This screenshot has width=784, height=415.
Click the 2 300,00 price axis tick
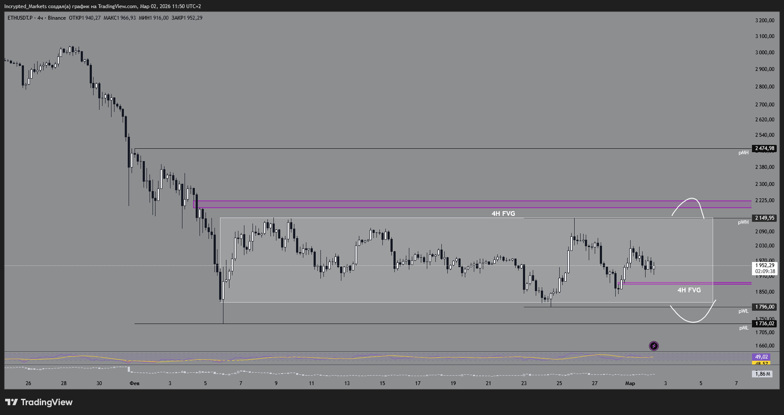765,184
